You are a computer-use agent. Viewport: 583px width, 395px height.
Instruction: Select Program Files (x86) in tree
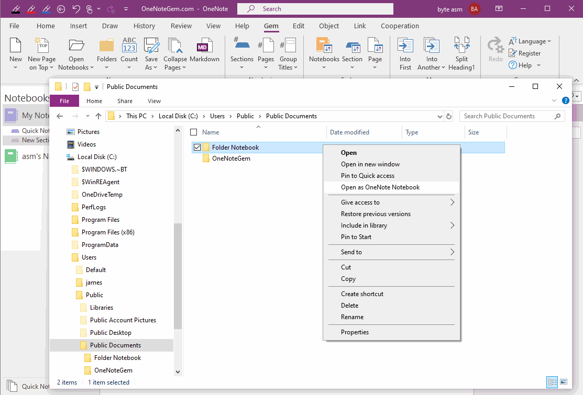(x=108, y=232)
